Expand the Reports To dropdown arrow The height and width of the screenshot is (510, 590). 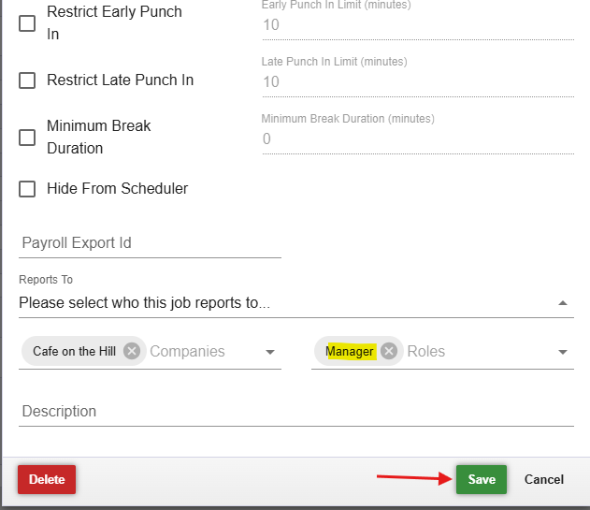click(563, 303)
